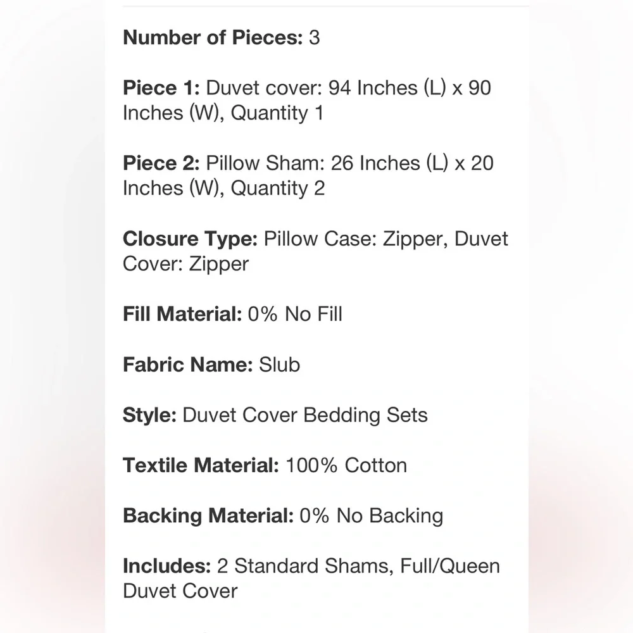The height and width of the screenshot is (633, 633).
Task: Click the 'Backing Material:' label
Action: (208, 515)
